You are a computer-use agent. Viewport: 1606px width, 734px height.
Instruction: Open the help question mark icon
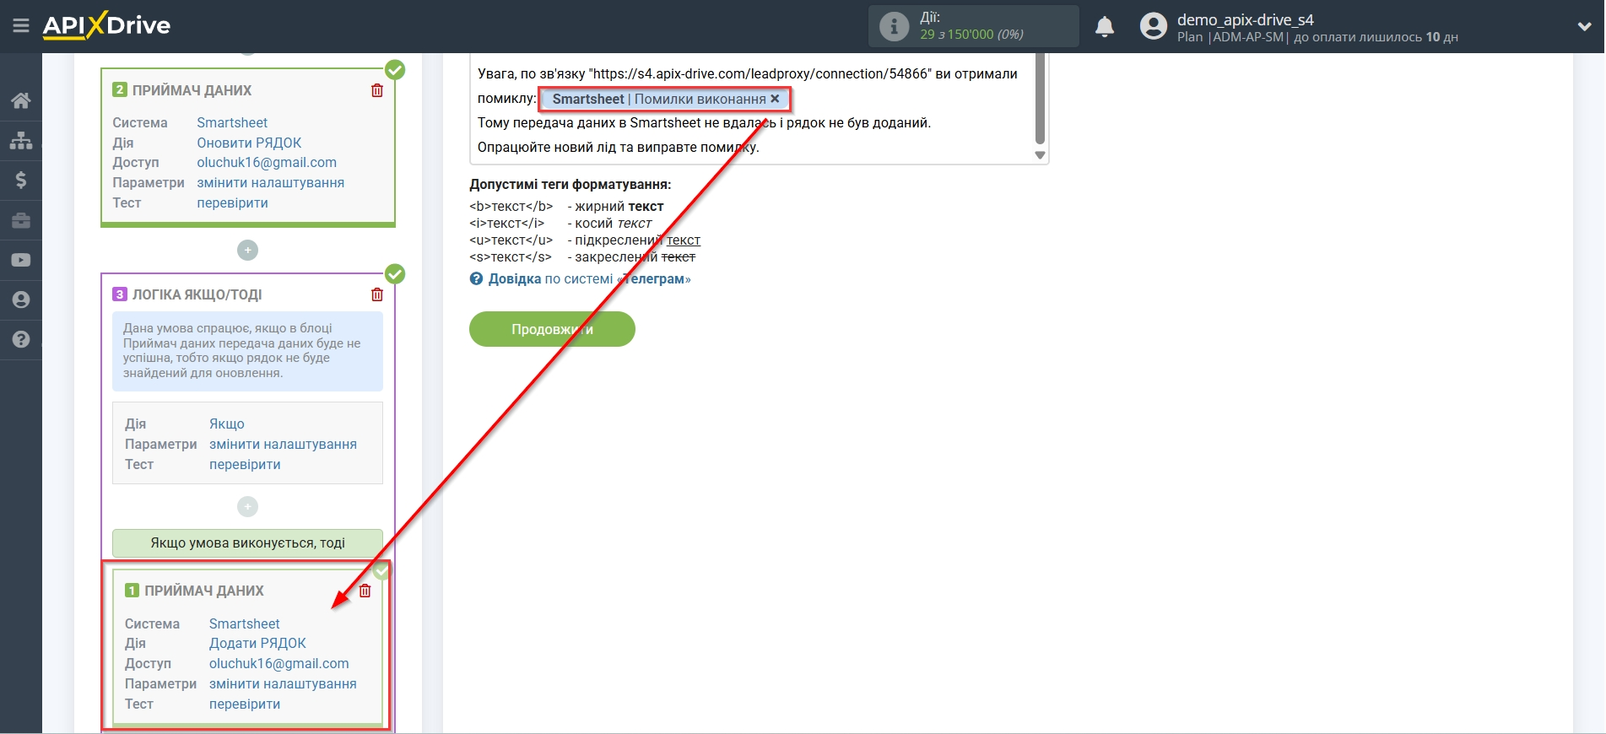(x=21, y=339)
